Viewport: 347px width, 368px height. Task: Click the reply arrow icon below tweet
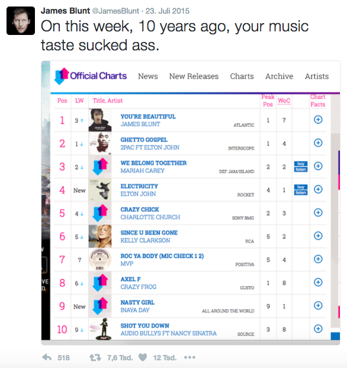point(47,357)
